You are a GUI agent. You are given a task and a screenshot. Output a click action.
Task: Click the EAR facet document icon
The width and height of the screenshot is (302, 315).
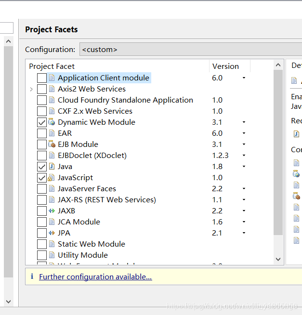pos(52,133)
